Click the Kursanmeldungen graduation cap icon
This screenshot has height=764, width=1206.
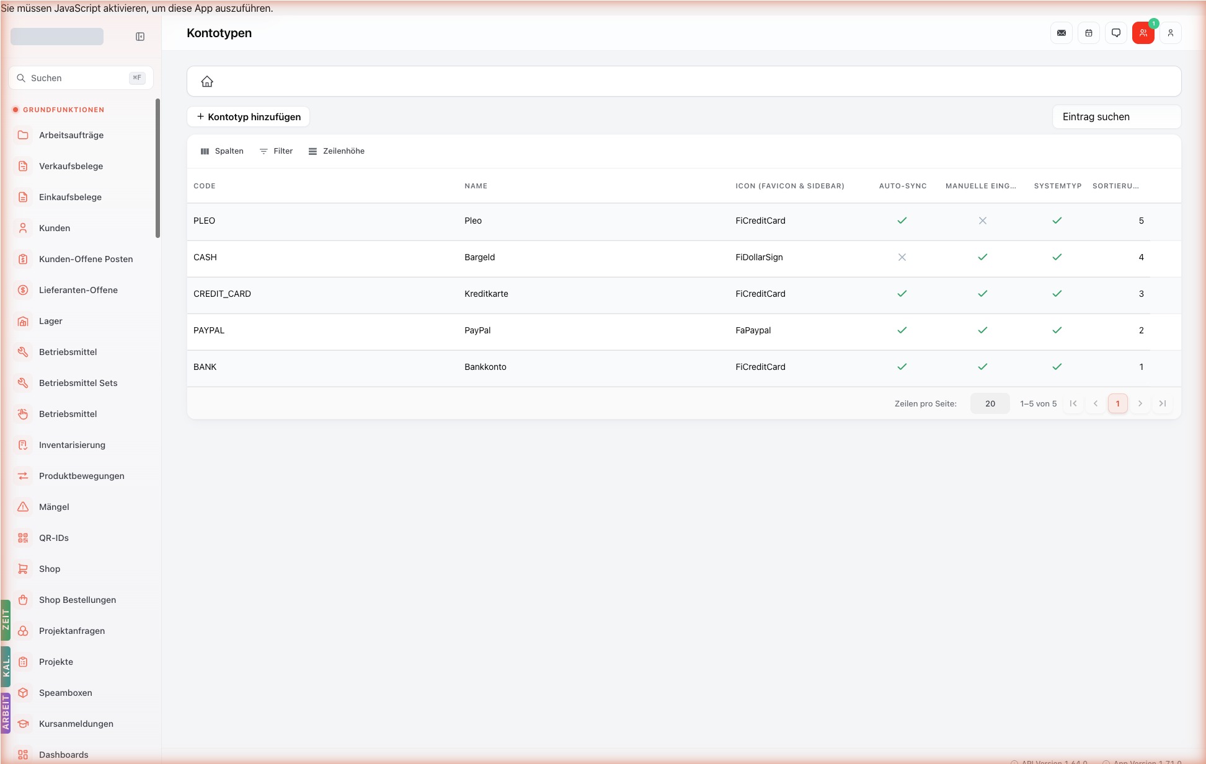23,724
